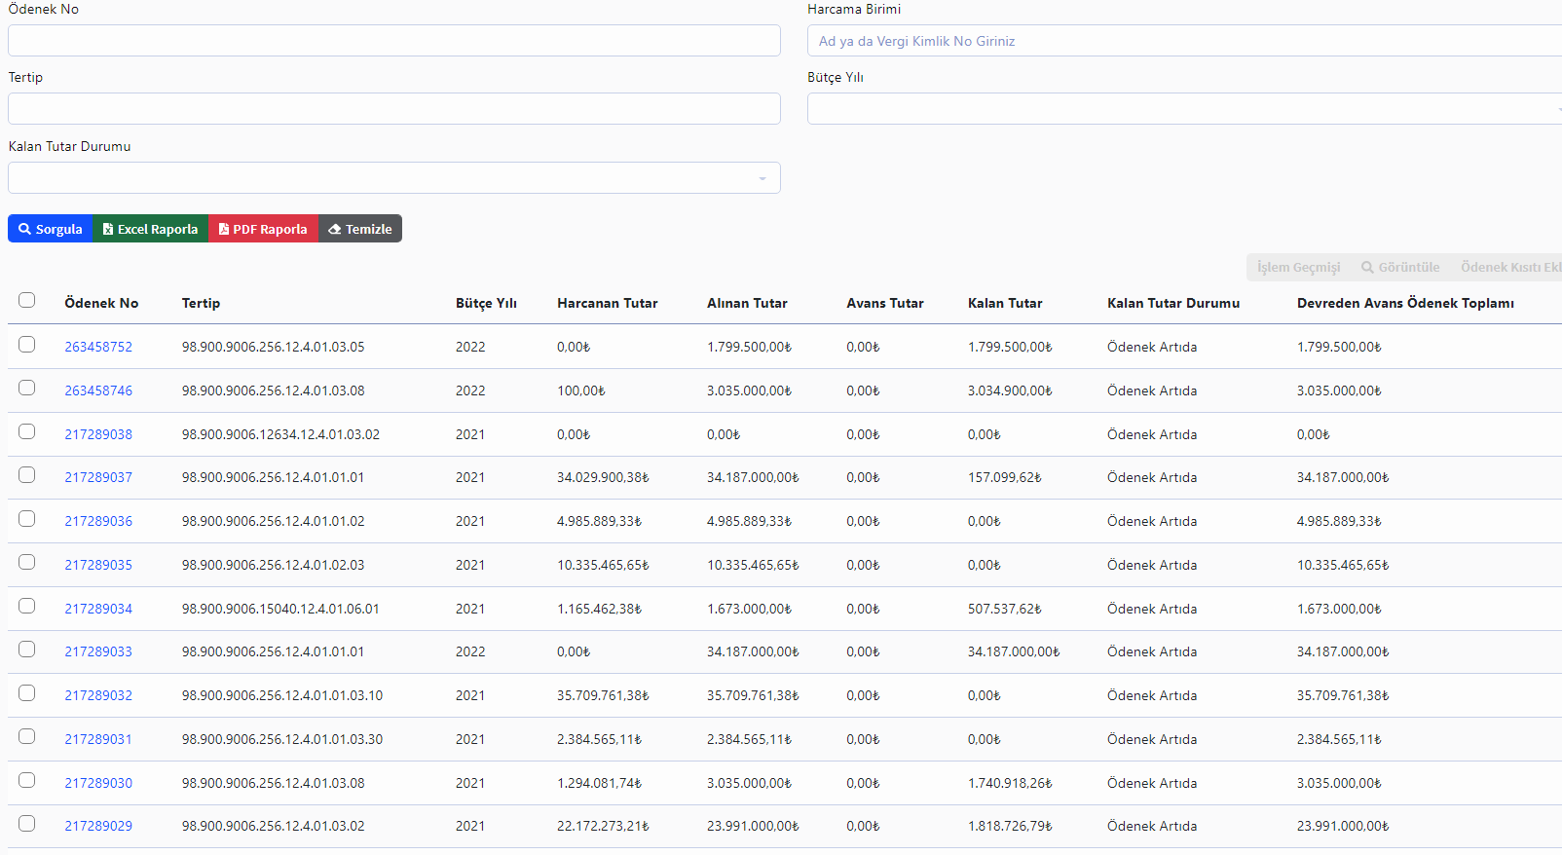The image size is (1562, 855).
Task: Open İşlem Geçmişi history
Action: tap(1298, 268)
